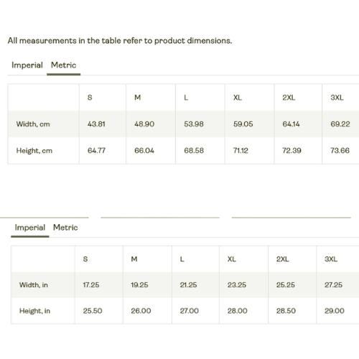Select the underlined Metric tab in upper section
The height and width of the screenshot is (359, 359).
click(x=63, y=65)
